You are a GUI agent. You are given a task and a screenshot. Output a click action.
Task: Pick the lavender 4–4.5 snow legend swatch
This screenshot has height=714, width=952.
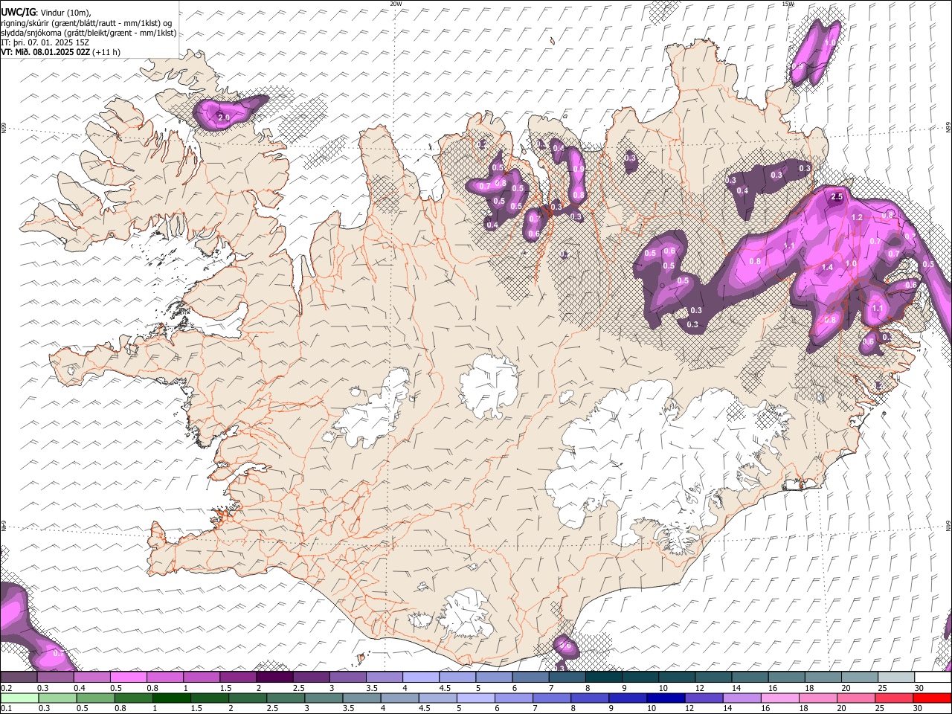coord(421,678)
